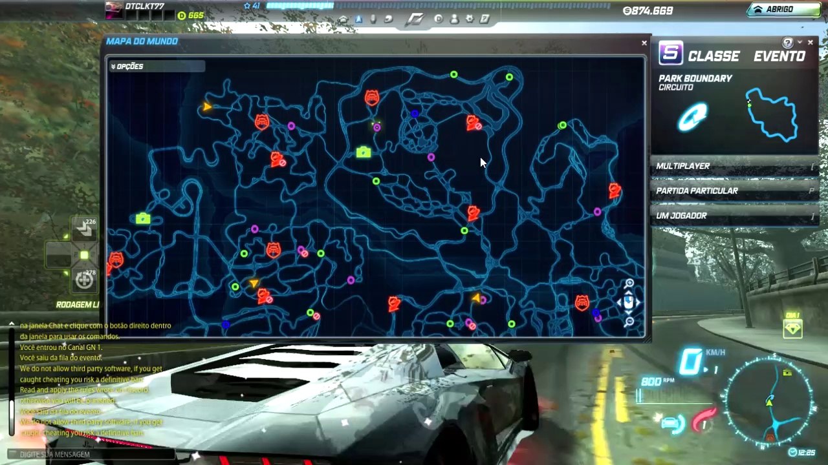The width and height of the screenshot is (828, 465).
Task: Click the Boost currency amount 665
Action: click(191, 15)
